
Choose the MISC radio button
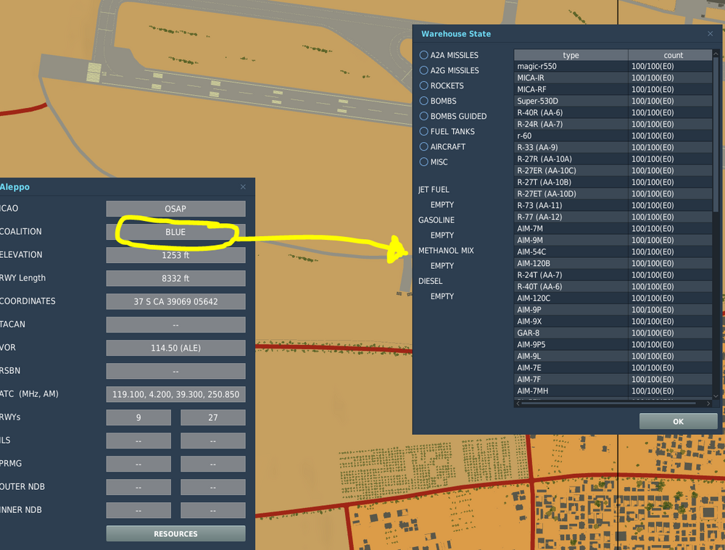click(423, 162)
